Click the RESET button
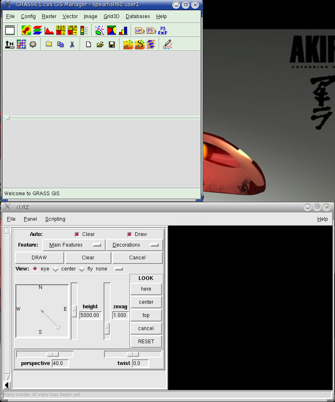The height and width of the screenshot is (402, 335). tap(146, 342)
